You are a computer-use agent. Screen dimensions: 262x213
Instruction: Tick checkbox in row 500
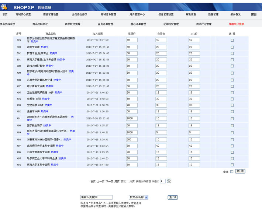232,66
